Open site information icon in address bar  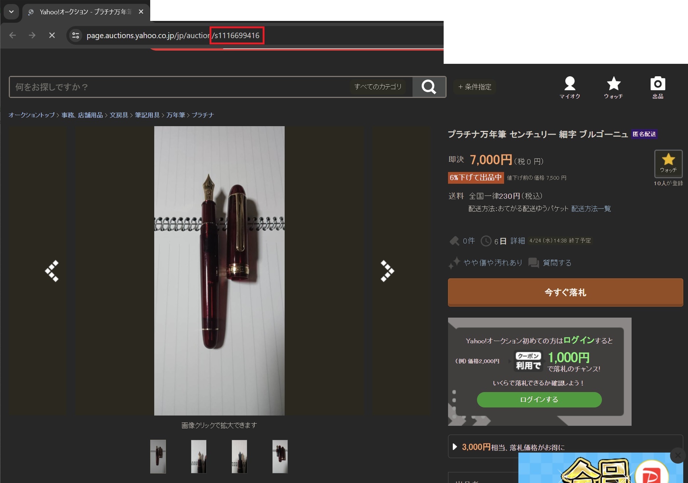click(x=75, y=35)
